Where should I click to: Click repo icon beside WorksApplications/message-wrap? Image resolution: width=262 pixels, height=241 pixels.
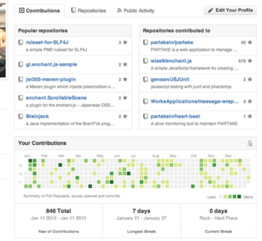point(146,101)
